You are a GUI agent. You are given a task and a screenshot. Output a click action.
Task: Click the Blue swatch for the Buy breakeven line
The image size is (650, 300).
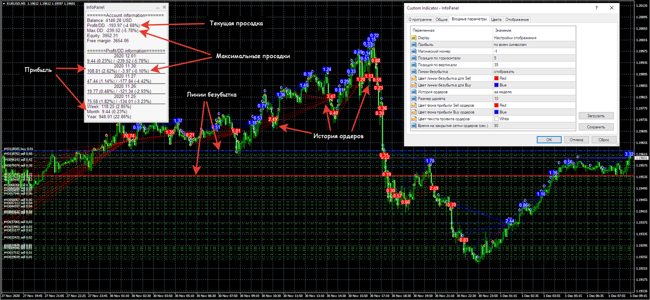[x=497, y=85]
